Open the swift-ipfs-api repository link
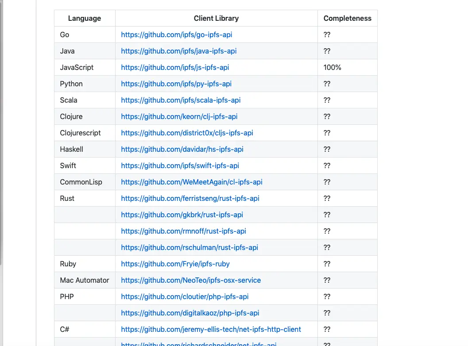Image resolution: width=468 pixels, height=346 pixels. tap(180, 165)
